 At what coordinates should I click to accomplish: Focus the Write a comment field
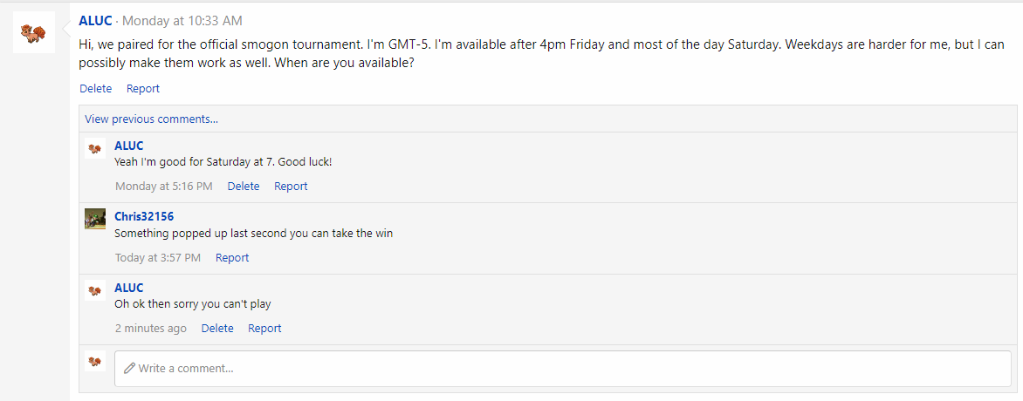(x=563, y=369)
